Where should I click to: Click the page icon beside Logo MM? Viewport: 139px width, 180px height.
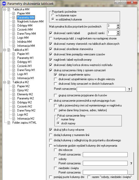pos(14,38)
